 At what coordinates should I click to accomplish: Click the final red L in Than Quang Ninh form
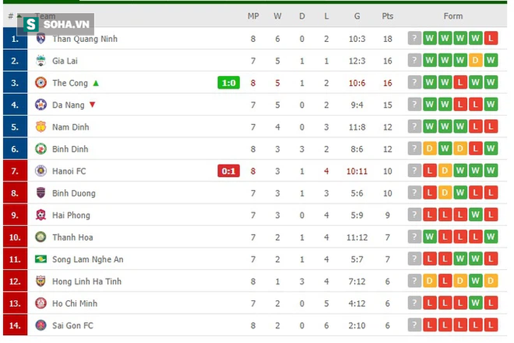491,38
